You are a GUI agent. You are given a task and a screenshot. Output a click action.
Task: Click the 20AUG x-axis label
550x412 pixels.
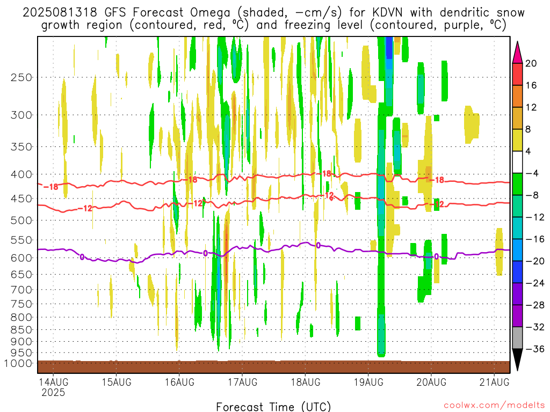point(431,382)
